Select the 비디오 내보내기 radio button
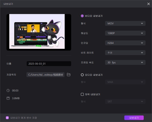This screenshot has width=152, height=122. 82,16
